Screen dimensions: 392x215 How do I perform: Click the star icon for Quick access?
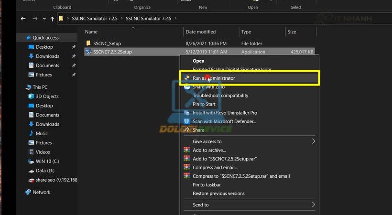(28, 38)
